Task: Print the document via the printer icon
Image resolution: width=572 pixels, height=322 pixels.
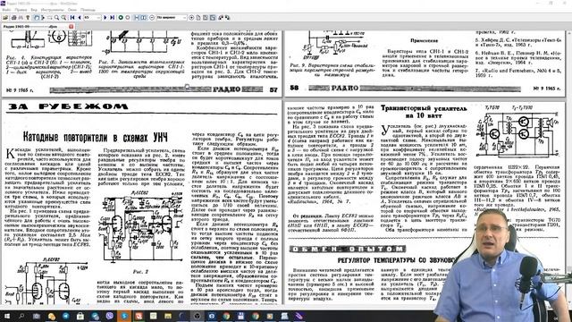Action: (x=14, y=18)
